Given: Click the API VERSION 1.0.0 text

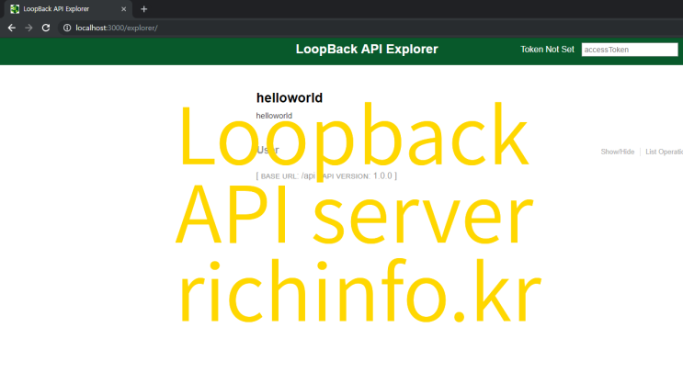Looking at the screenshot, I should point(359,175).
